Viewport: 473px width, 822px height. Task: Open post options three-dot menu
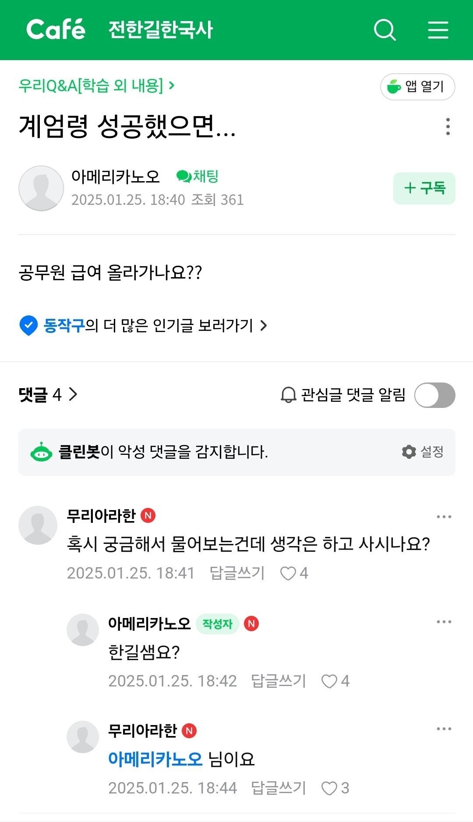(x=447, y=126)
